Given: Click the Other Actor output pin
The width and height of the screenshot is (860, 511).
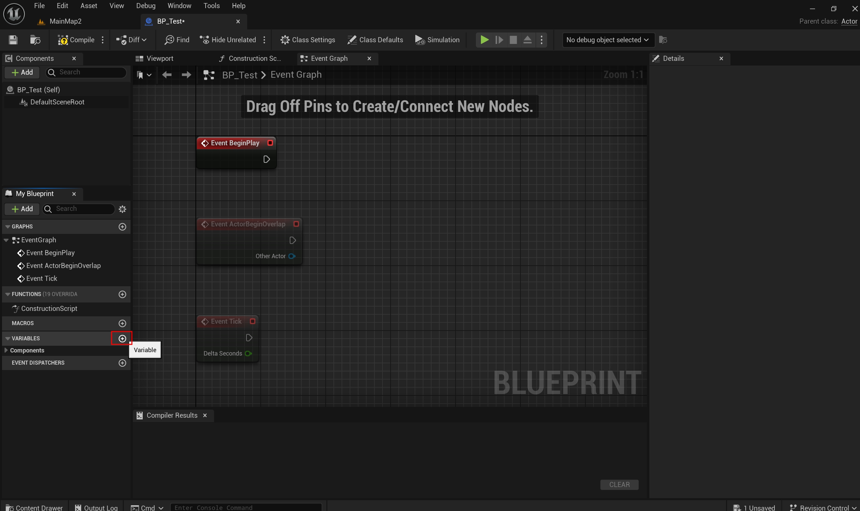Looking at the screenshot, I should pyautogui.click(x=292, y=256).
